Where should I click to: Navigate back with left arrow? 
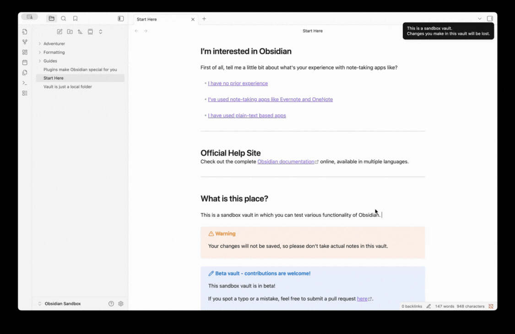pos(136,31)
